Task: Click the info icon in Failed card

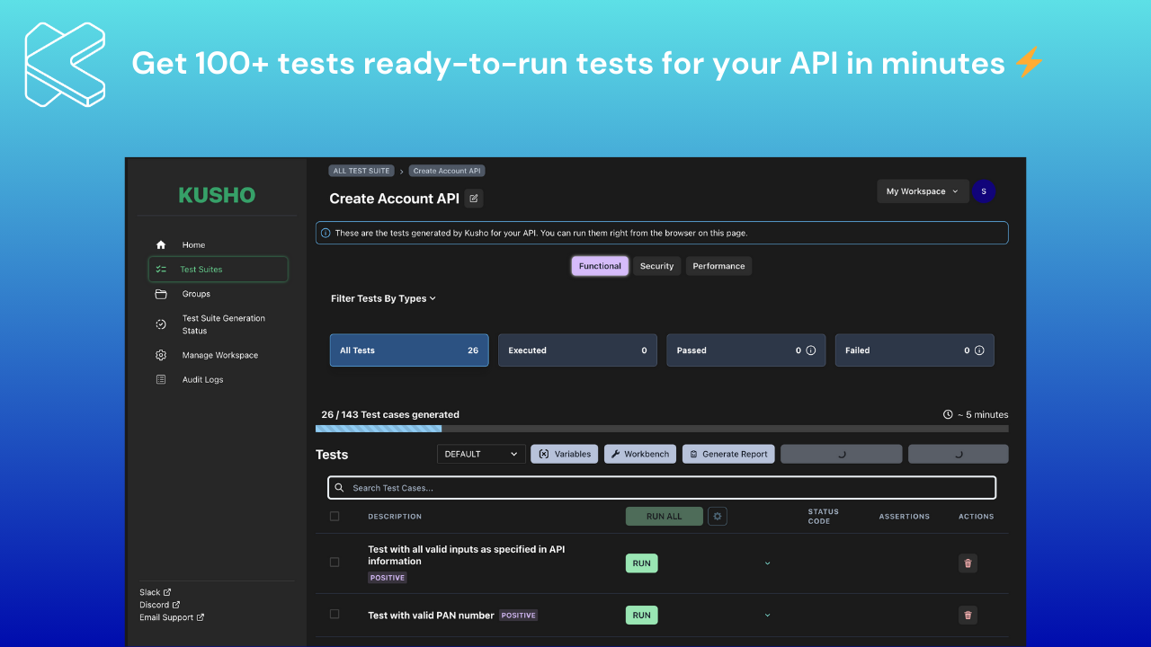Action: [979, 350]
